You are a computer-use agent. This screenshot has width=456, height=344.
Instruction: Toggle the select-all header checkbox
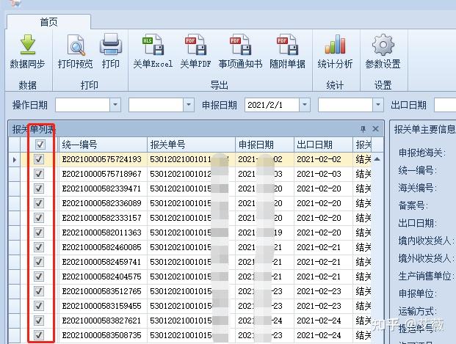[40, 144]
